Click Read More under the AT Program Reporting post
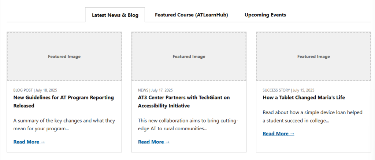The height and width of the screenshot is (160, 375). click(29, 142)
